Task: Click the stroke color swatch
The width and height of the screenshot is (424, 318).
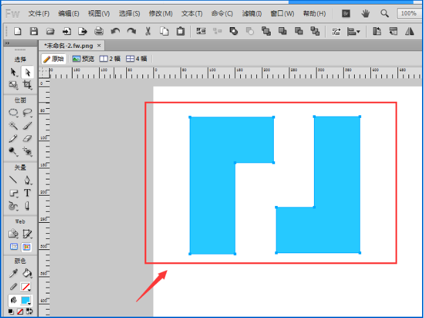Action: tap(26, 286)
